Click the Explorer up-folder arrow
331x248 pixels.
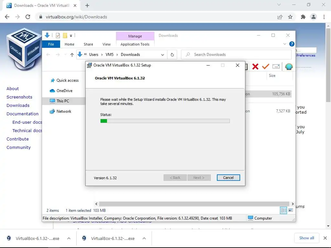pyautogui.click(x=72, y=55)
